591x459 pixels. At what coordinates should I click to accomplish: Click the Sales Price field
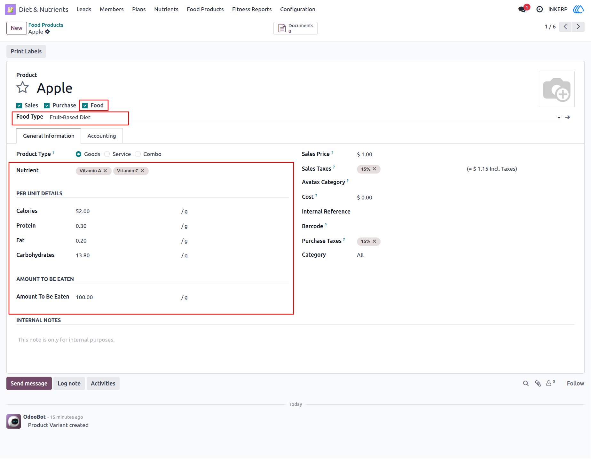(x=466, y=154)
